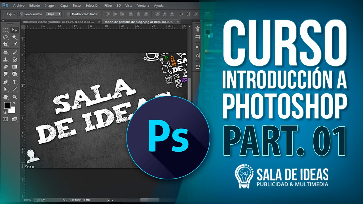Open the Texto menu

(x=77, y=5)
